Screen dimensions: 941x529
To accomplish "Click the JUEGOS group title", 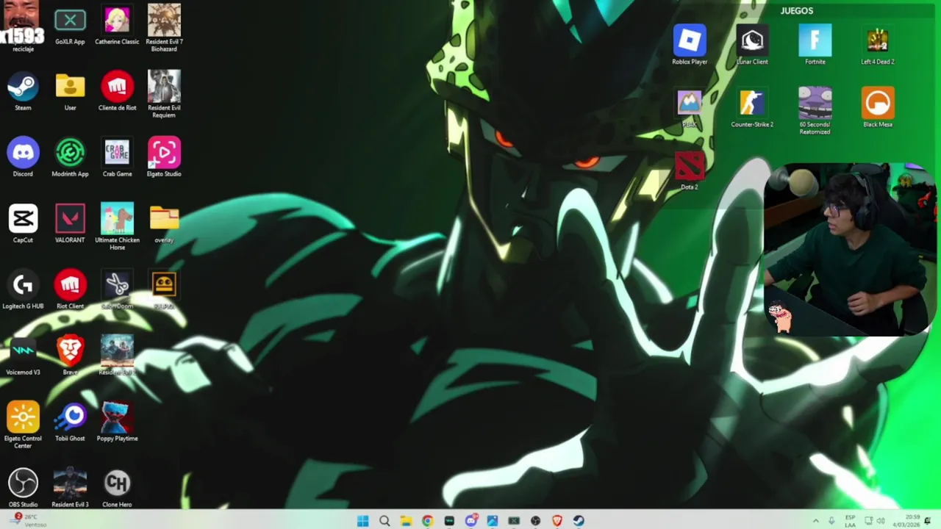I will coord(797,10).
